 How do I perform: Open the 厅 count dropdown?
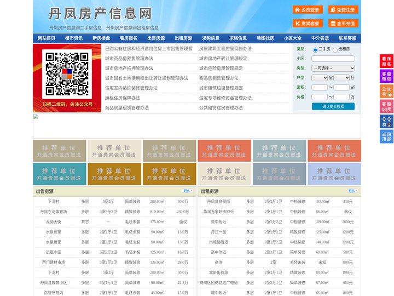pyautogui.click(x=341, y=78)
